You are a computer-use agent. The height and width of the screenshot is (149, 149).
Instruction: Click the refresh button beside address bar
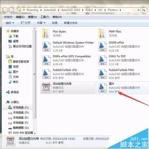click(144, 10)
